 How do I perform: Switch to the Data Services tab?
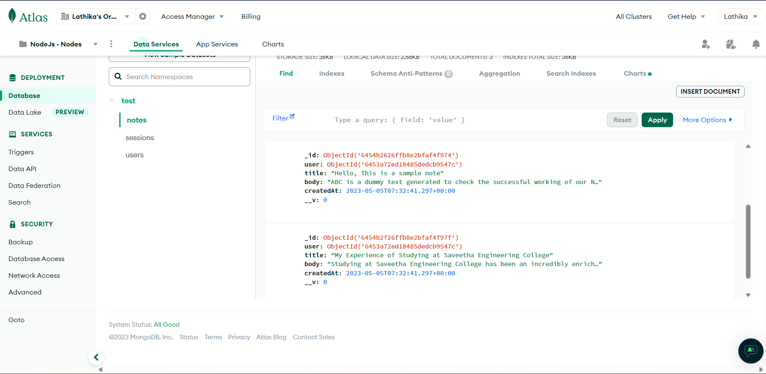click(x=156, y=44)
